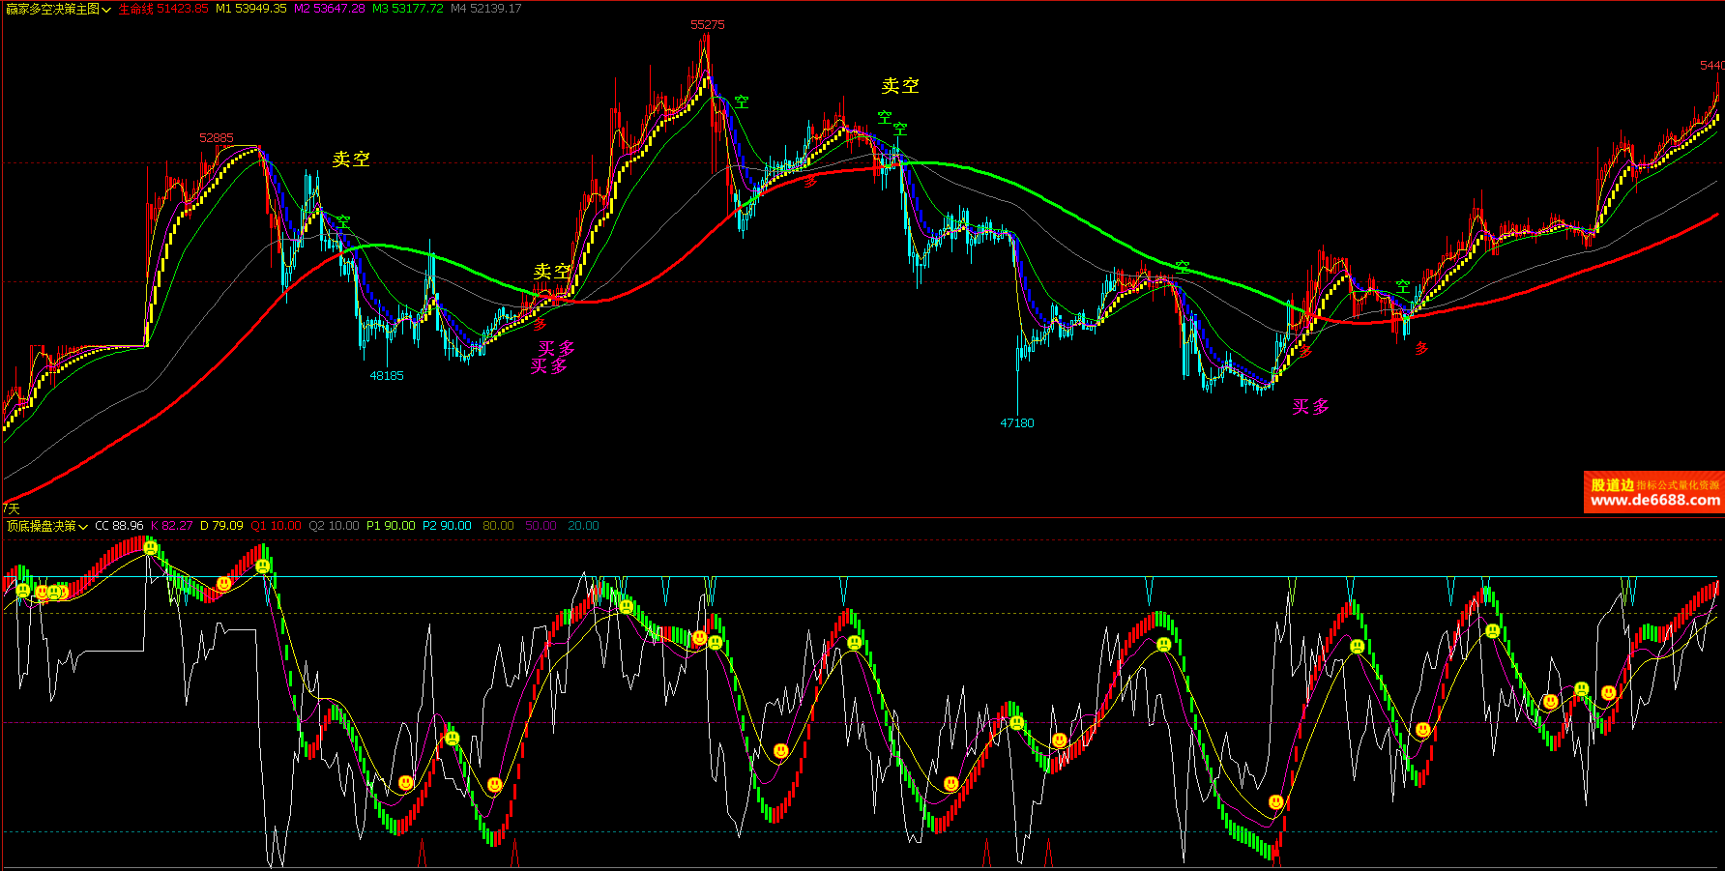Select the 生命线 51423.85 legend entry
Viewport: 1725px width, 871px height.
163,9
